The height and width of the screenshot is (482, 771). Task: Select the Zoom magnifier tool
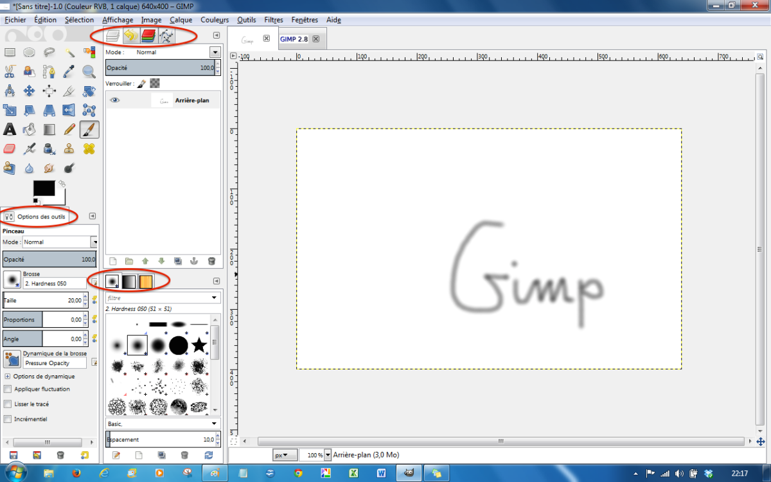(x=89, y=71)
